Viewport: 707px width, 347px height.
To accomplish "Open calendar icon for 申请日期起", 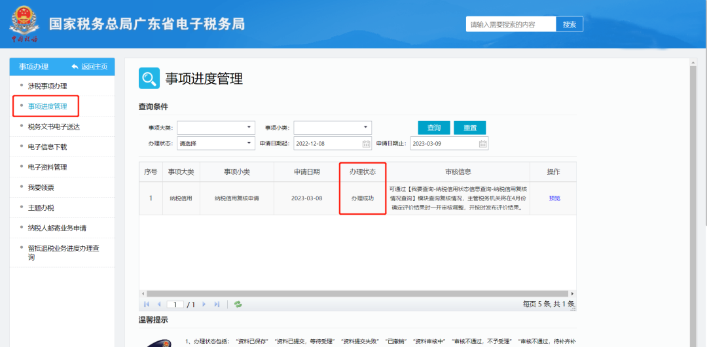I will click(366, 144).
